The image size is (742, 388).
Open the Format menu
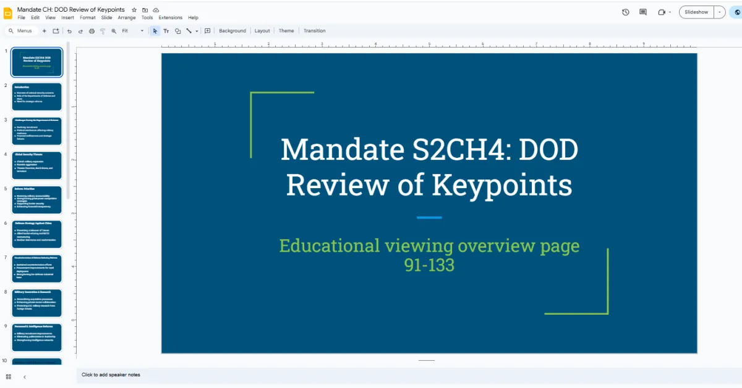(x=88, y=18)
